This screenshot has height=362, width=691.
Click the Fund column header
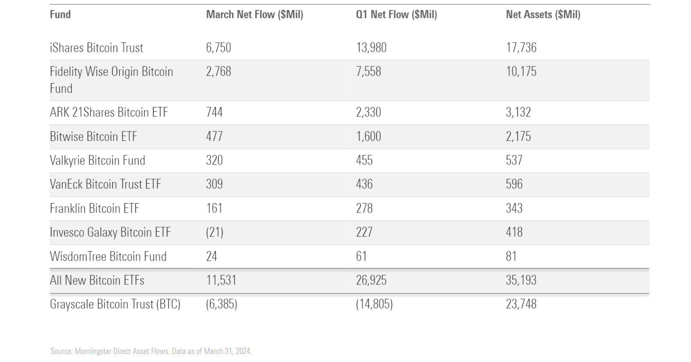[60, 15]
